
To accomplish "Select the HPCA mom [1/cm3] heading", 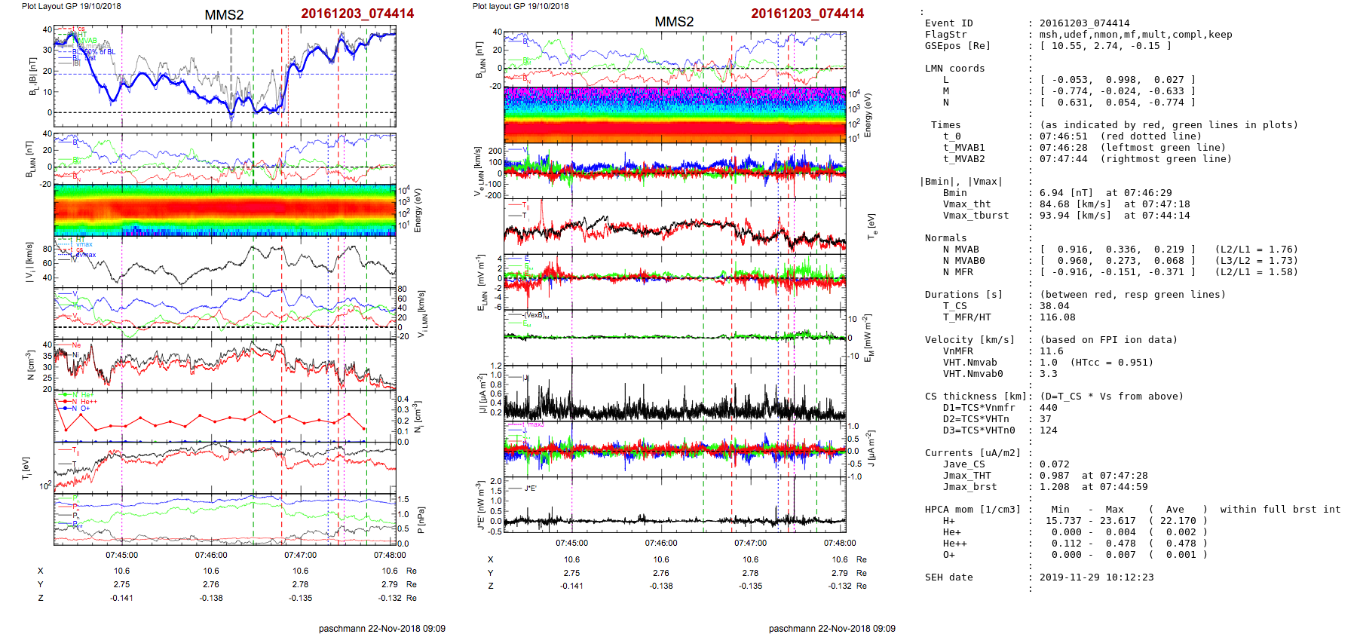I will tap(973, 510).
